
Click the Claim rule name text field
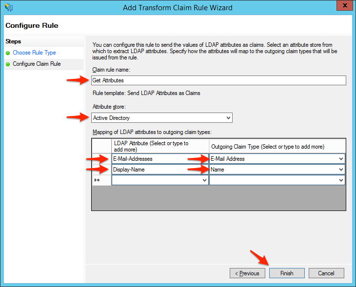coord(218,80)
